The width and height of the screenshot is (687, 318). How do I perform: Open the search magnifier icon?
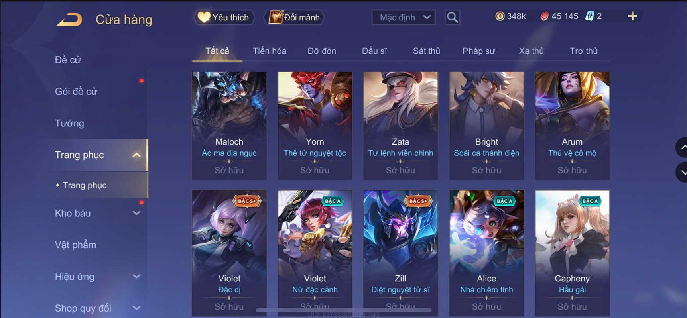(x=452, y=17)
